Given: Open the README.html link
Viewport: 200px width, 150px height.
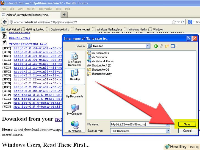Looking at the screenshot, I should [x=20, y=38].
